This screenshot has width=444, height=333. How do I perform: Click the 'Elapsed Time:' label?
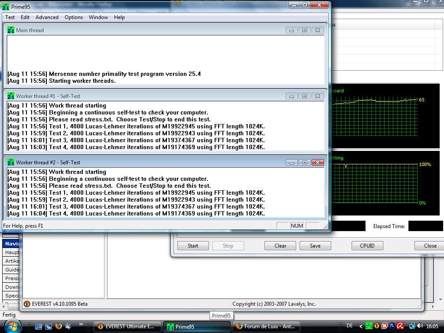click(389, 226)
